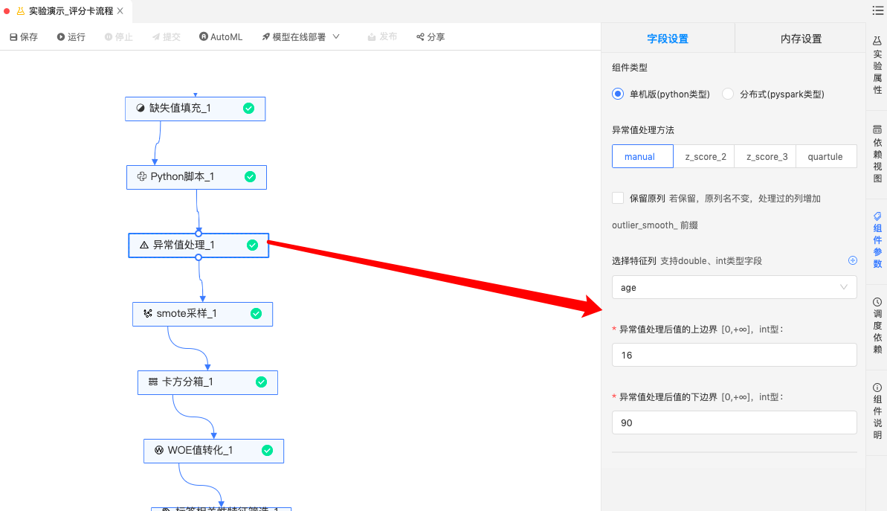This screenshot has width=887, height=511.
Task: Click the lower bound field showing 90
Action: click(735, 422)
